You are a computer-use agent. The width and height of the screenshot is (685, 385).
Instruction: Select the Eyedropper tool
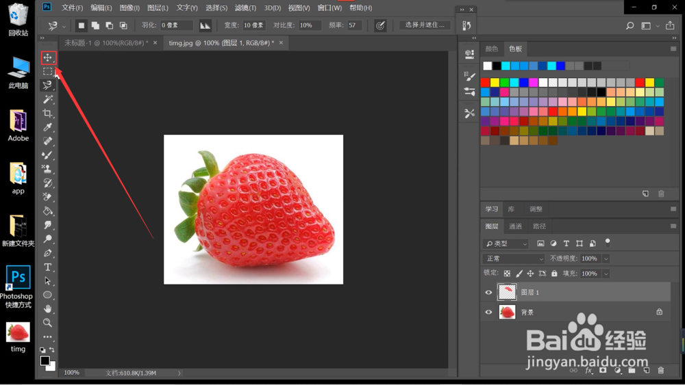coord(48,127)
